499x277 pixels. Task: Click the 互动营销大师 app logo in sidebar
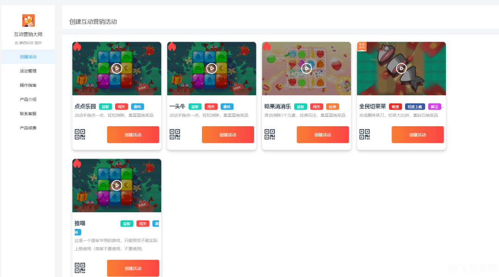tap(28, 21)
